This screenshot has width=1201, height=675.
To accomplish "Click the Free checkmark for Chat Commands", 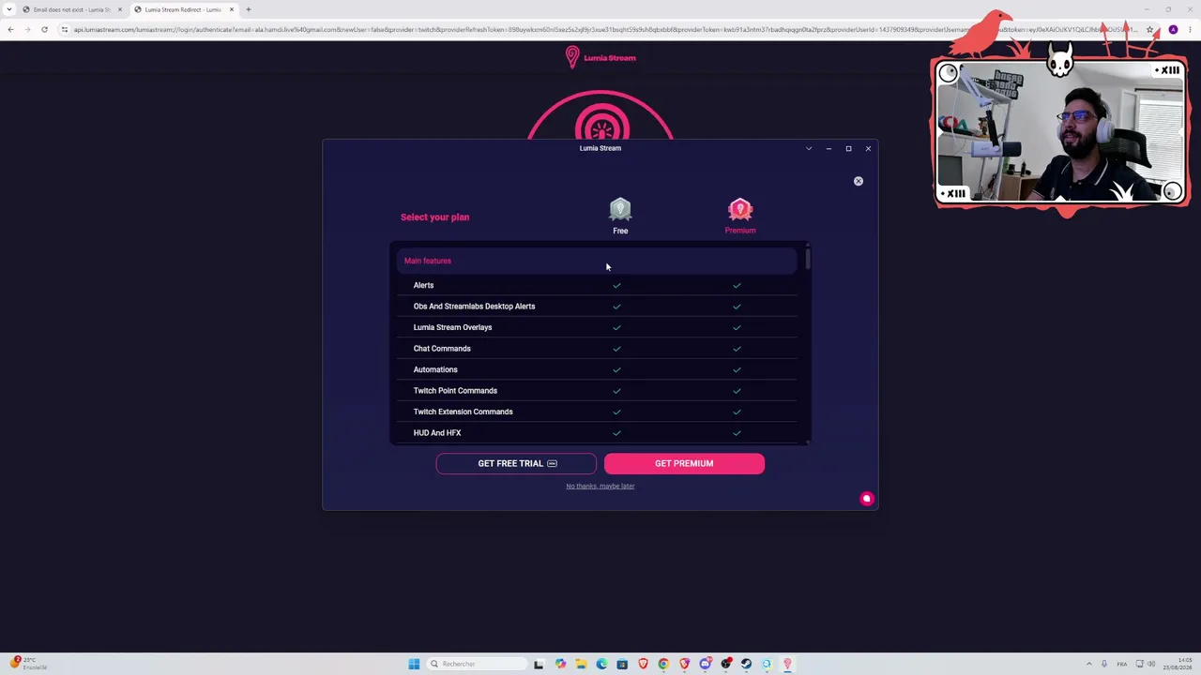I will 616,349.
